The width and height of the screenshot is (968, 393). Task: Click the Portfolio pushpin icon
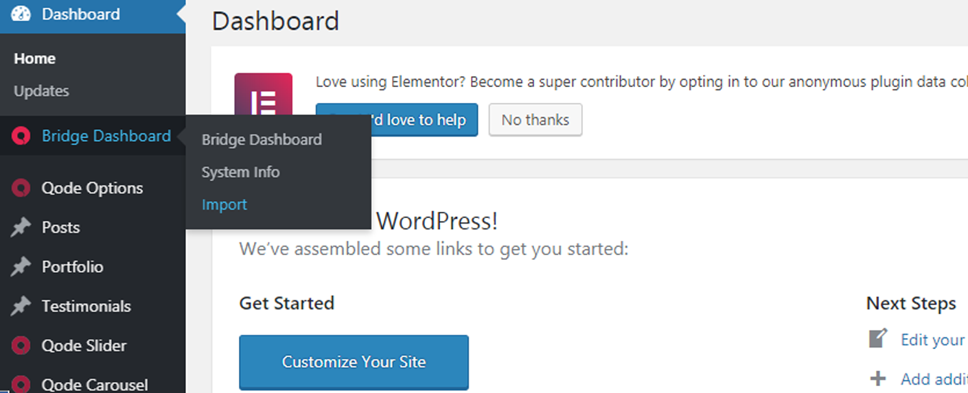point(21,267)
